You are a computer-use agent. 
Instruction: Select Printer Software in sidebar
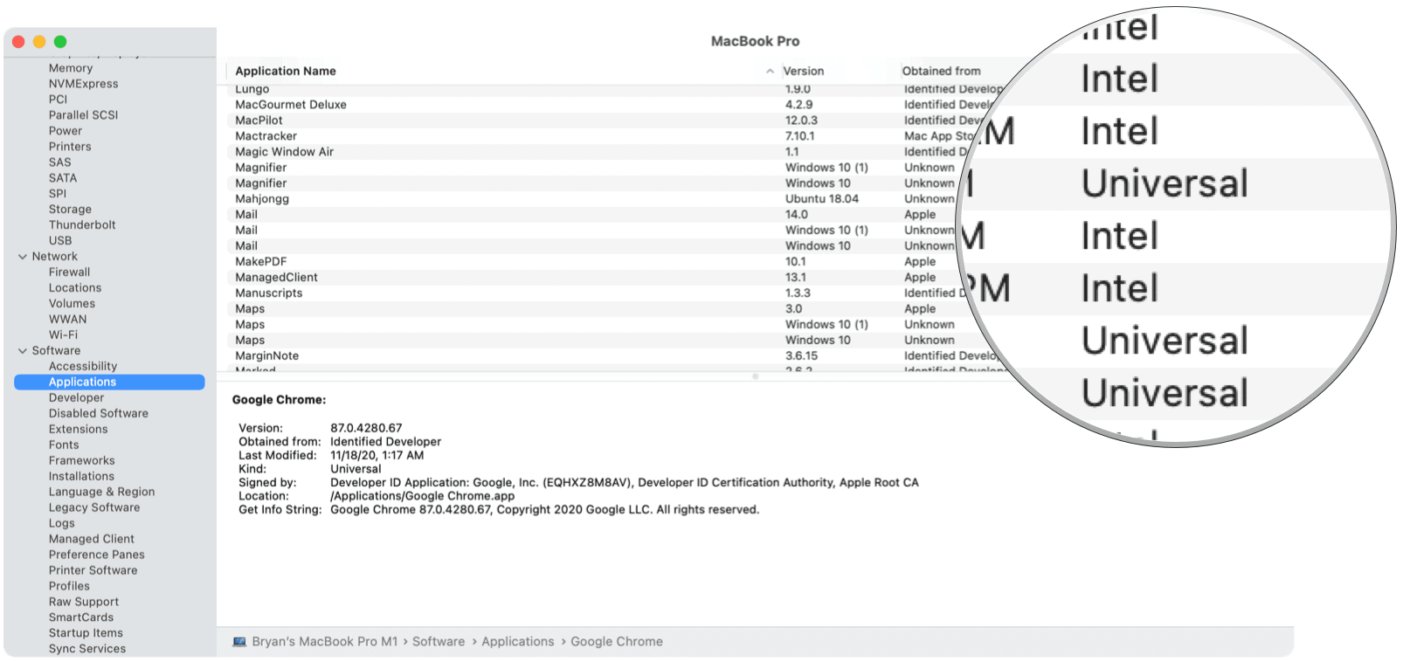click(93, 571)
